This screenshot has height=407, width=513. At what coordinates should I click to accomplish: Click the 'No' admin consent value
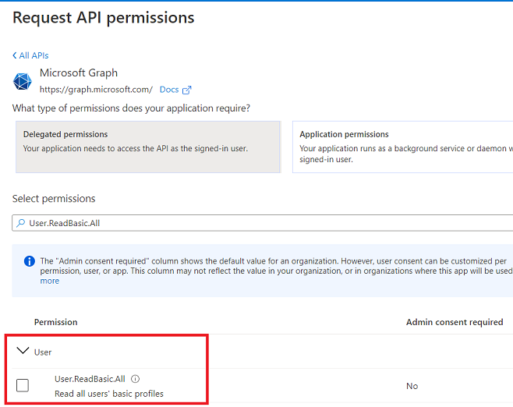[412, 386]
